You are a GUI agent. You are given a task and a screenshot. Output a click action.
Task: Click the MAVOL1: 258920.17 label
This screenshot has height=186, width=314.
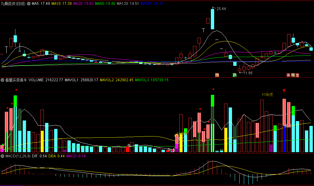[x=81, y=80]
